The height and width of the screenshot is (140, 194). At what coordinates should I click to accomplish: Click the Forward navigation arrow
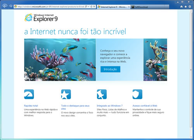pyautogui.click(x=11, y=6)
